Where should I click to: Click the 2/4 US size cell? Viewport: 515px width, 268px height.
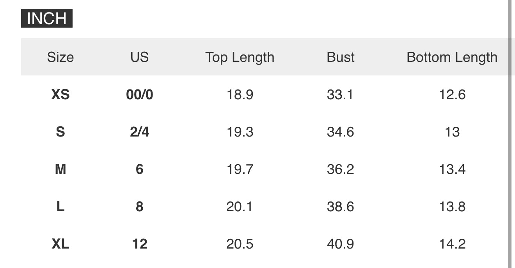click(140, 132)
